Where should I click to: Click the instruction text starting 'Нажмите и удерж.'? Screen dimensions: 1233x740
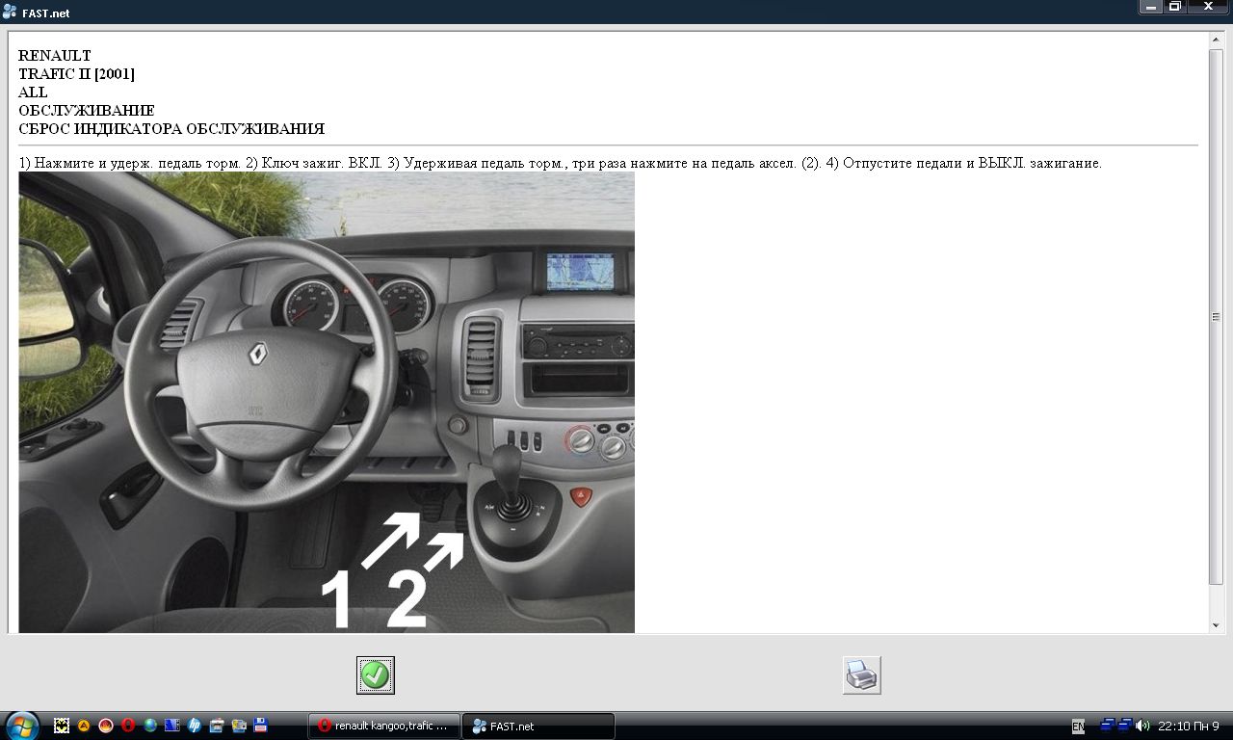560,163
